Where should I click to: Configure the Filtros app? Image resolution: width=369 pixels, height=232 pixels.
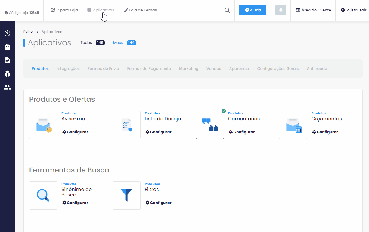point(158,203)
